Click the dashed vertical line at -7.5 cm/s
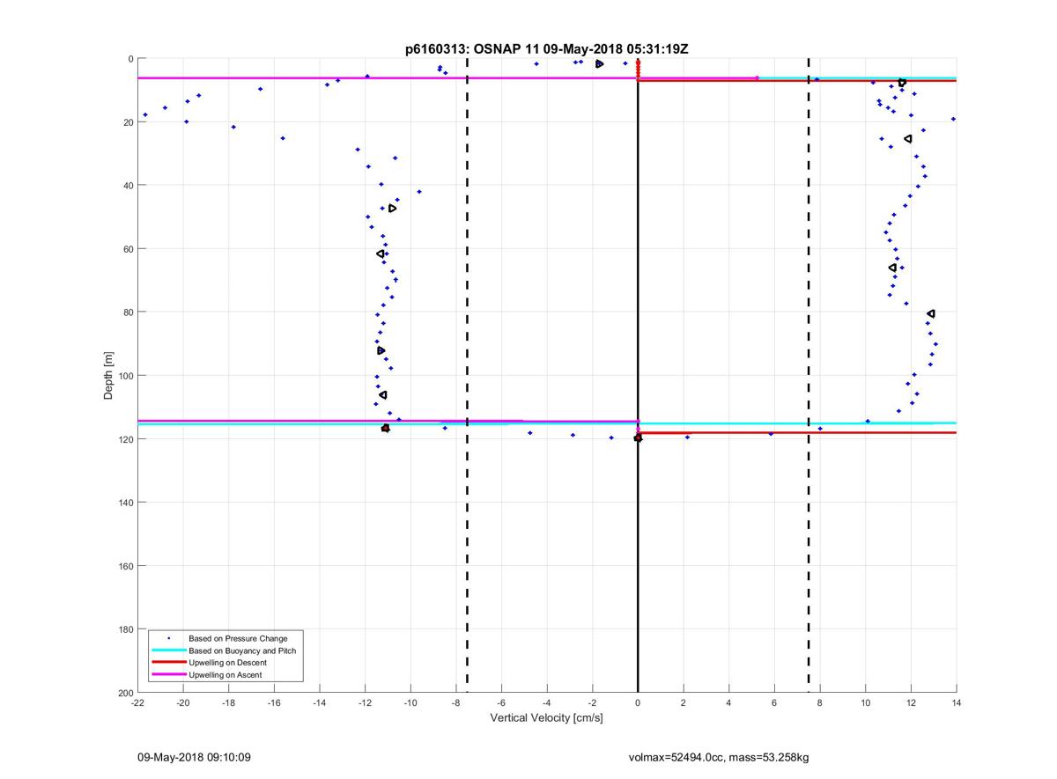1057x779 pixels. coord(467,376)
